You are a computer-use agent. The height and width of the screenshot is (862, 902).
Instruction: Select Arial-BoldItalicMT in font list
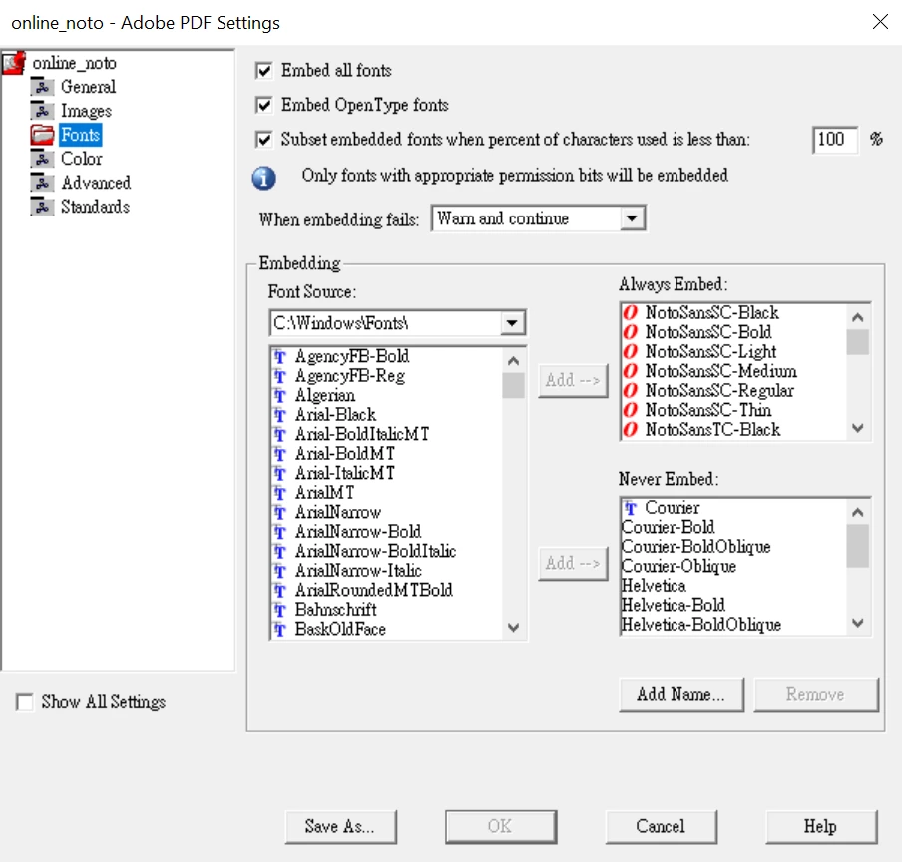(x=362, y=435)
